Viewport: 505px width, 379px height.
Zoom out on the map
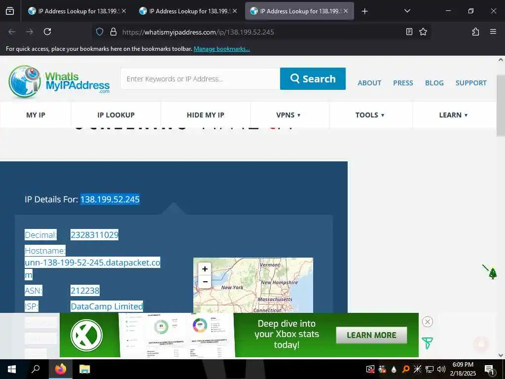(x=205, y=282)
